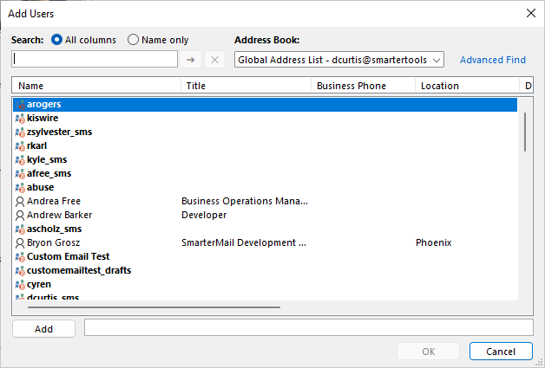Viewport: 545px width, 368px height.
Task: Click the group icon beside cyren
Action: point(20,285)
